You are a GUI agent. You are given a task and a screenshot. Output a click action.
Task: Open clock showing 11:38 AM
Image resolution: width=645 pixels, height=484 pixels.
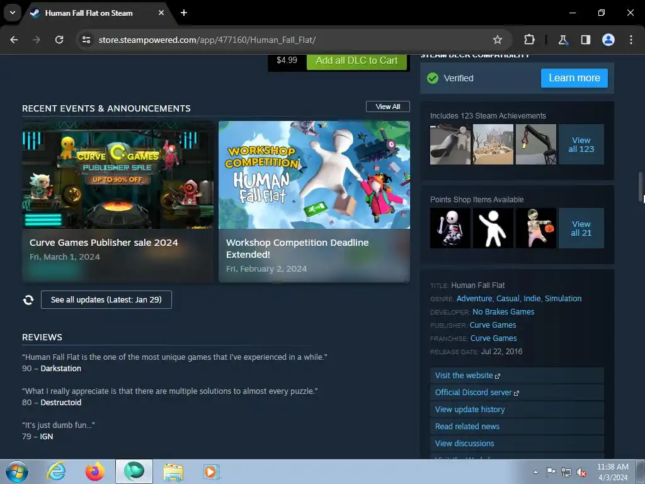(612, 472)
